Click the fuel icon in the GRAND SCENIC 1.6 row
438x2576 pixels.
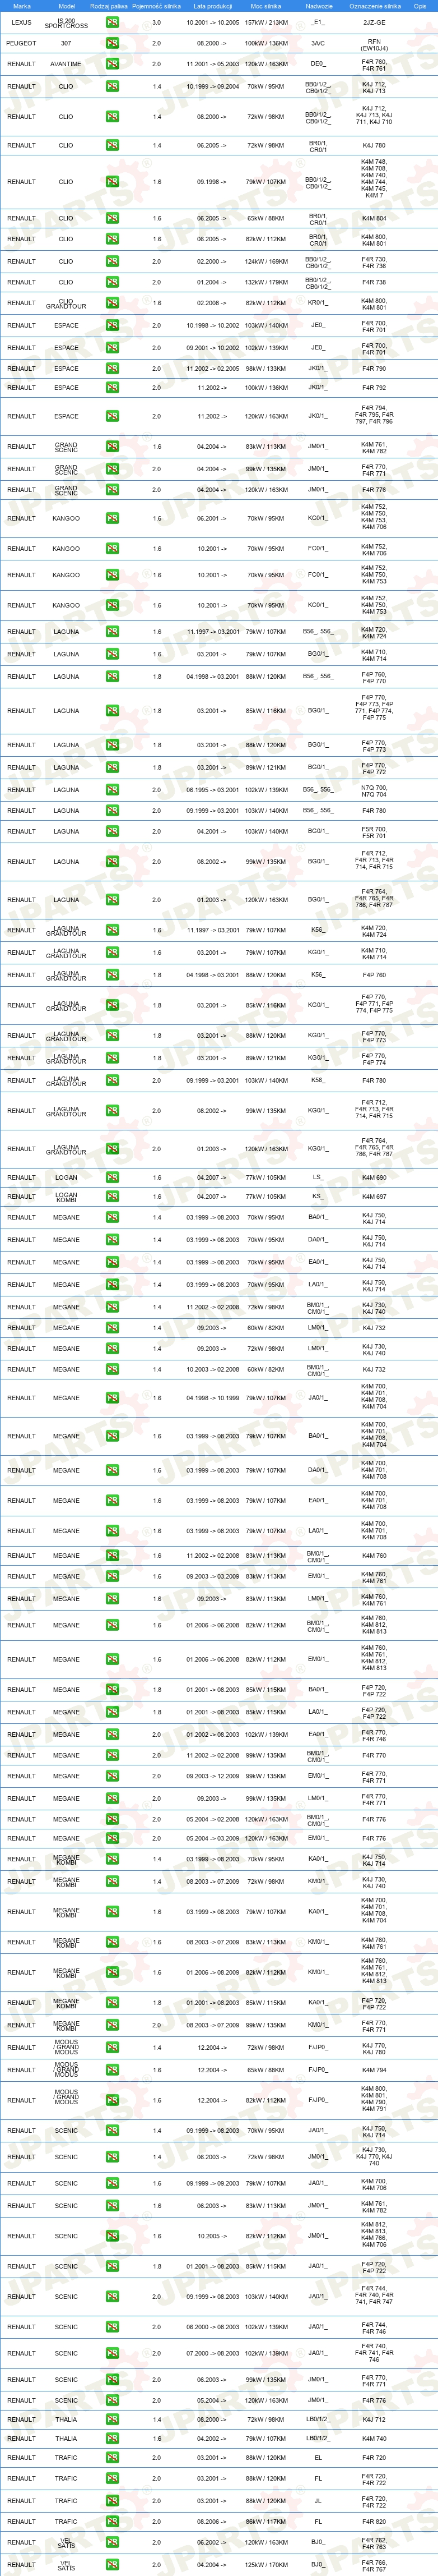112,447
